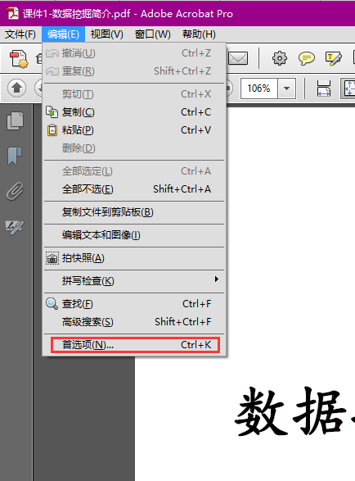Show the attachments paperclip panel
This screenshot has height=481, width=355.
coord(15,191)
